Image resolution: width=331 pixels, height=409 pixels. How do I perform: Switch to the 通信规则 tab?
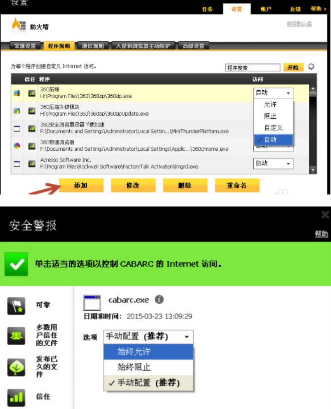tap(93, 46)
